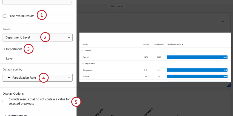Click the Finance row's 100% participation bar
This screenshot has height=116, width=233.
point(197,76)
